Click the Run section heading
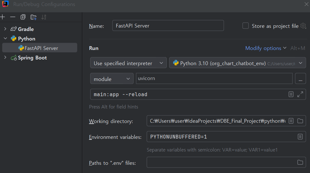The width and height of the screenshot is (310, 173). pos(94,48)
